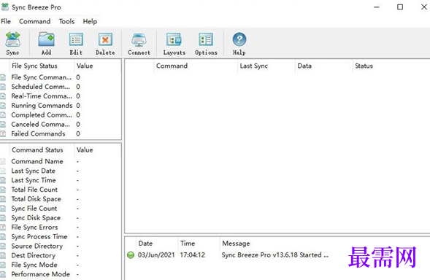Image resolution: width=430 pixels, height=280 pixels.
Task: Open the Tools menu
Action: coord(66,21)
